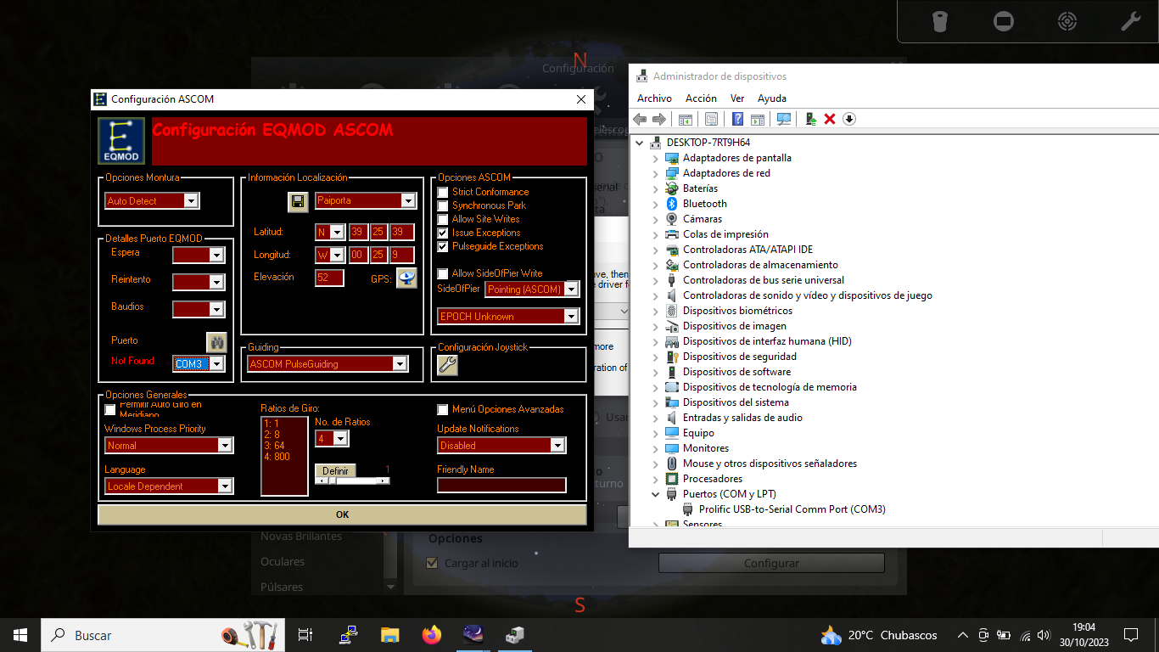Enable Permitir Auto Giro en Meridiano checkbox
Image resolution: width=1159 pixels, height=652 pixels.
[110, 409]
